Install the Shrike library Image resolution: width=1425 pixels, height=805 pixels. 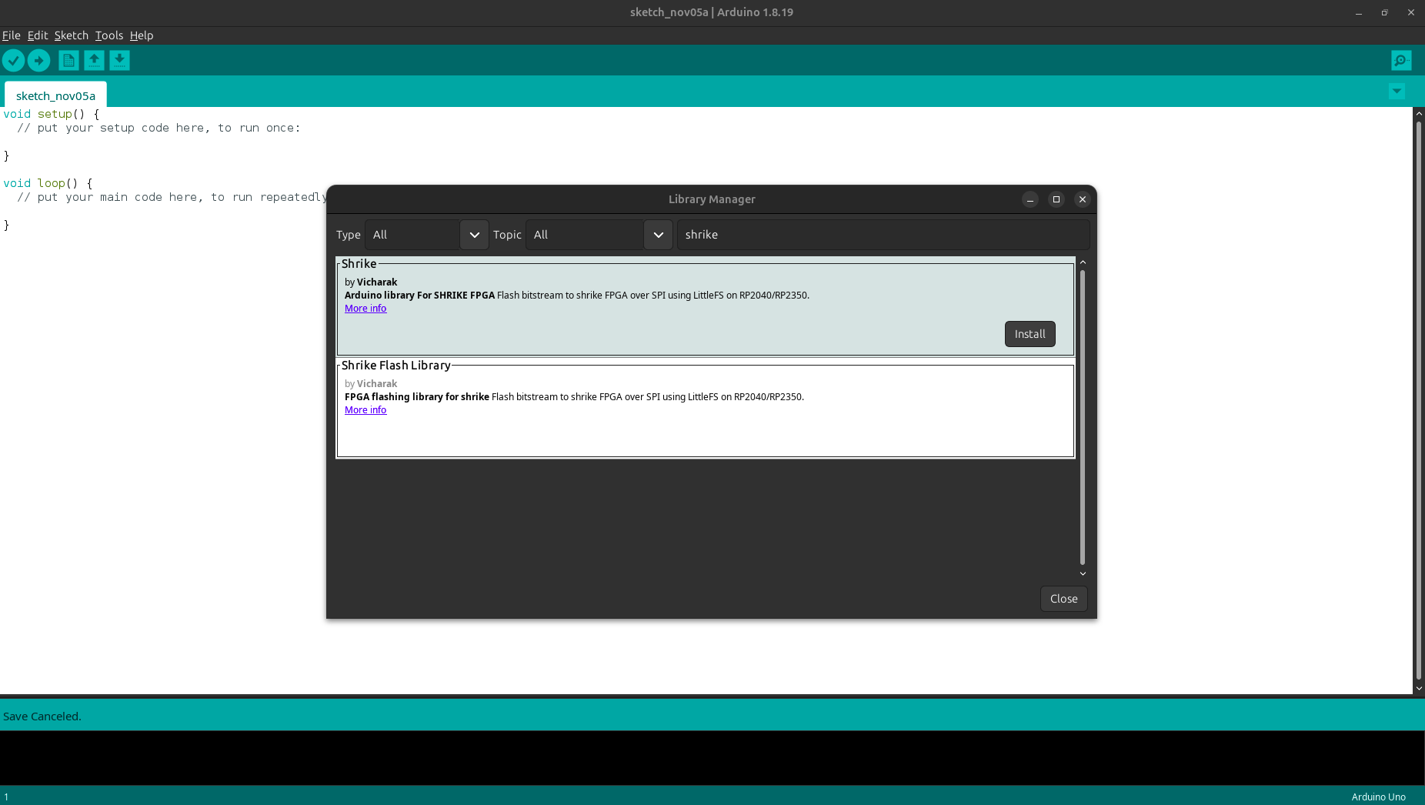(1030, 334)
